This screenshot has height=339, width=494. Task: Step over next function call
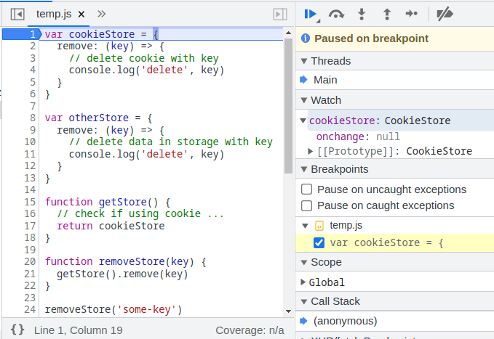(x=336, y=14)
